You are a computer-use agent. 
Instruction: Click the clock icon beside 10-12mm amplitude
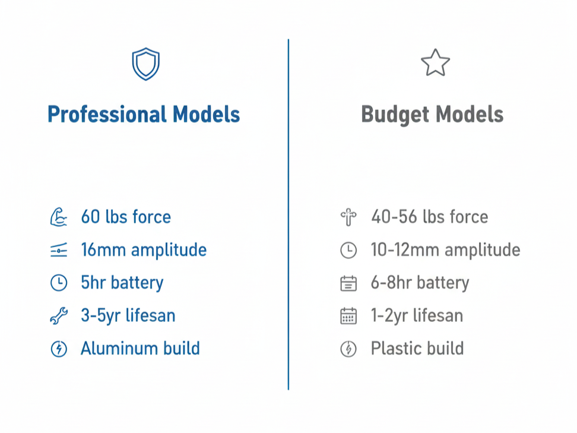pyautogui.click(x=348, y=251)
